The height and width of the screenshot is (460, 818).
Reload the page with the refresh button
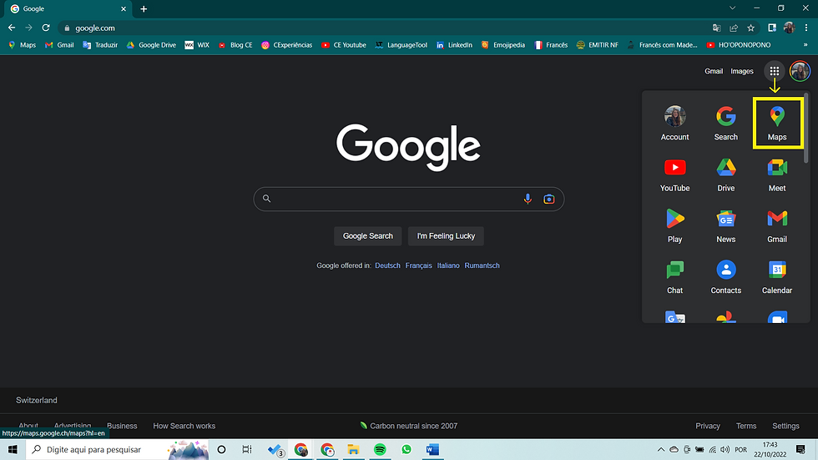(46, 28)
